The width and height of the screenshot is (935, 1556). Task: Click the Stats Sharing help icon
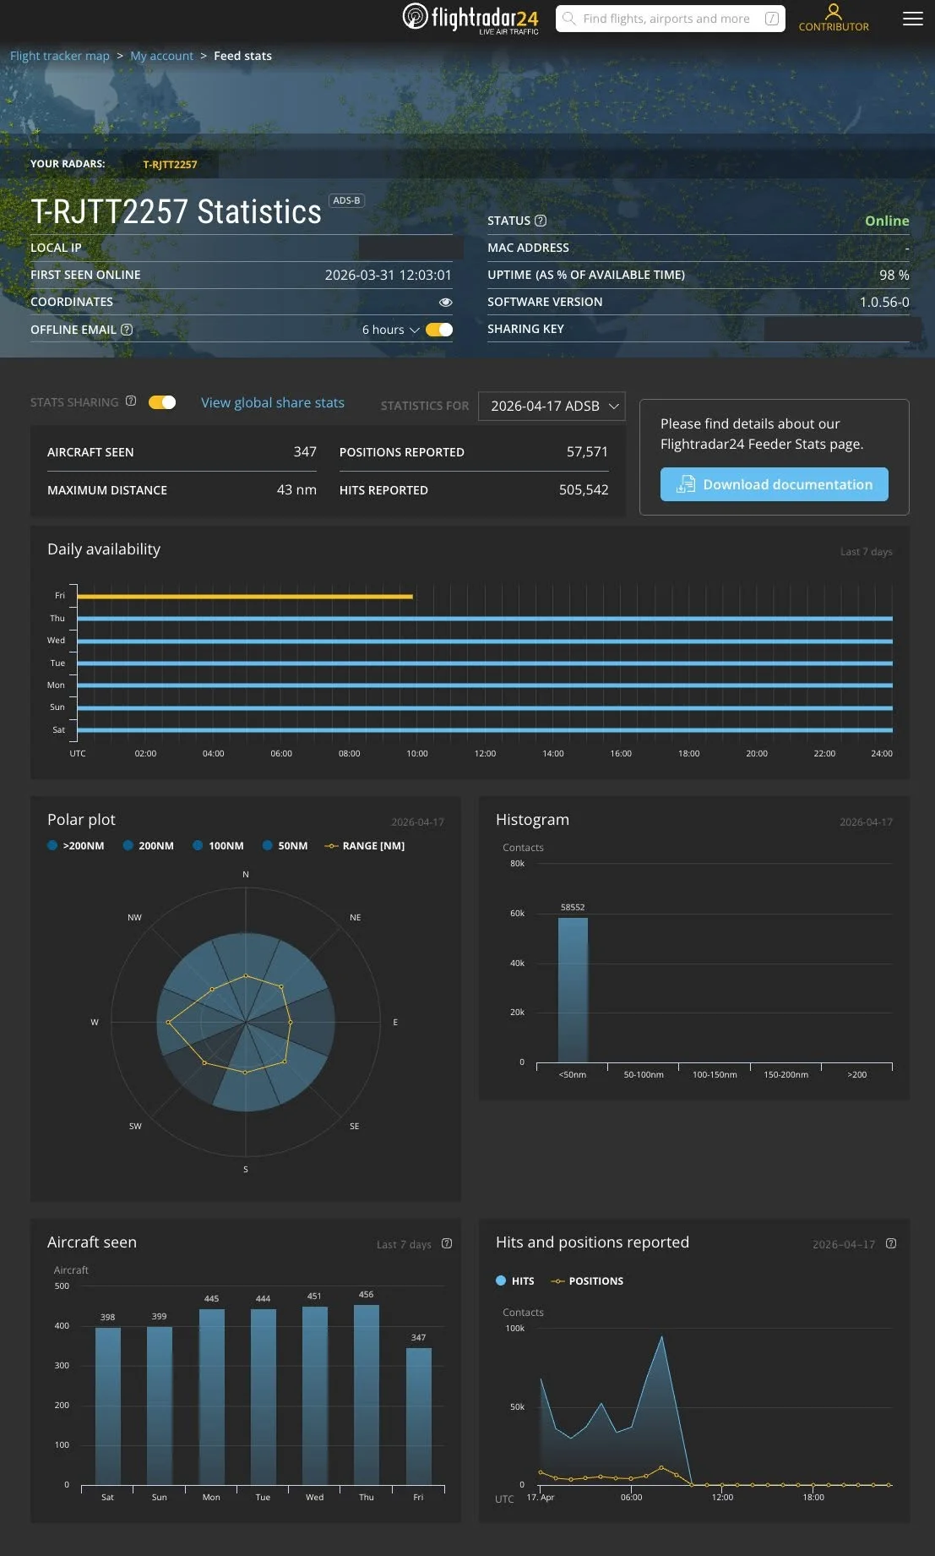click(x=131, y=401)
